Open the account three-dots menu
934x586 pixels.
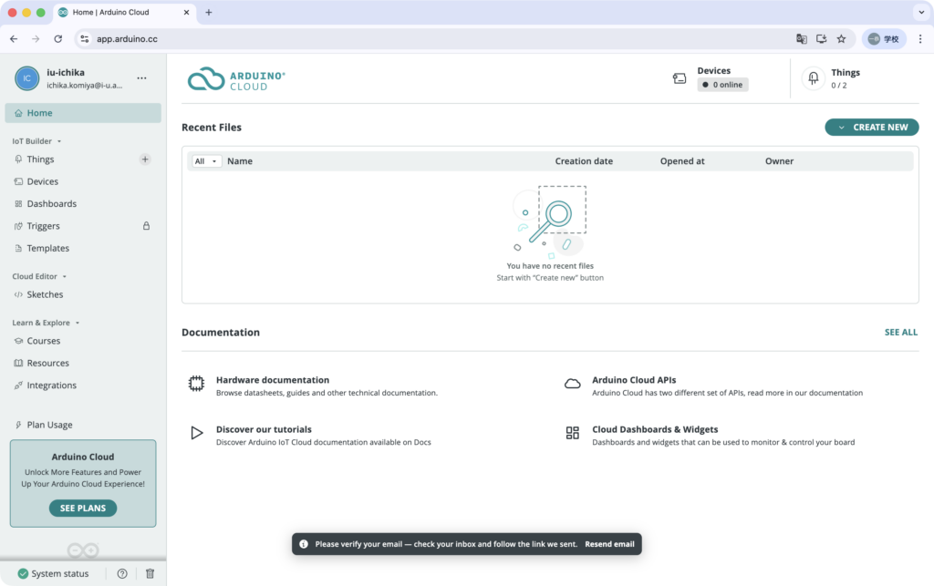pos(141,78)
